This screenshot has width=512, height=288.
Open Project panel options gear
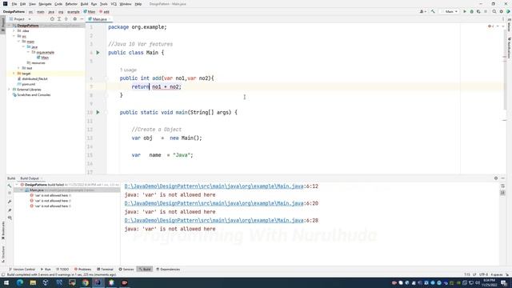pos(74,19)
